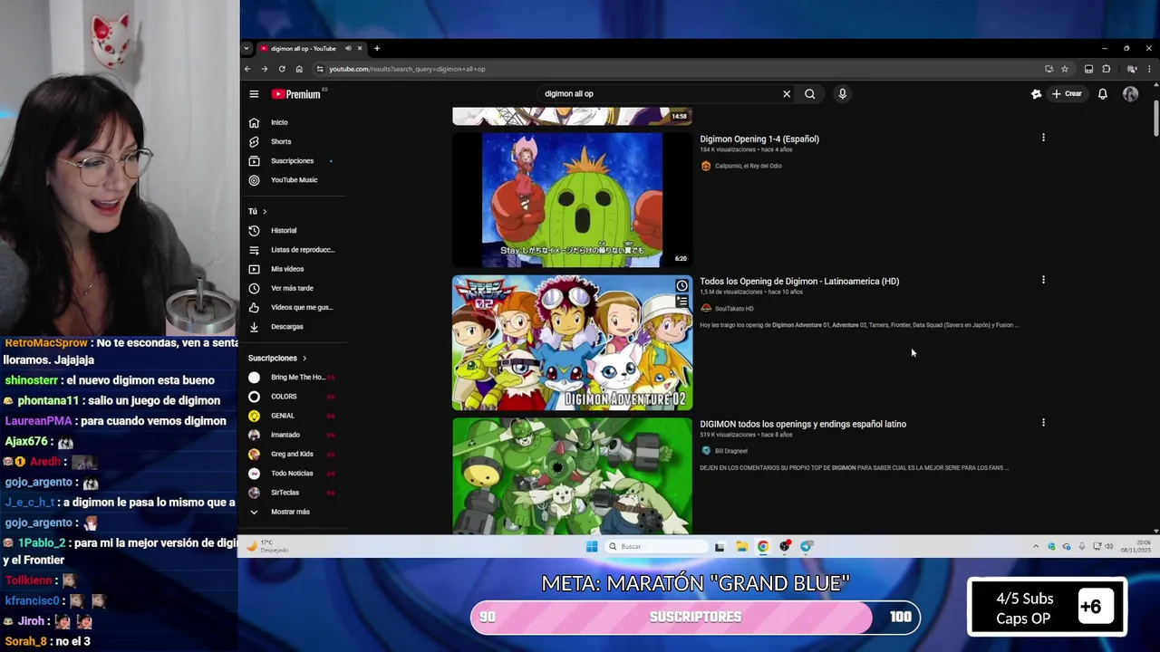Open Suscripciones in the sidebar
The height and width of the screenshot is (652, 1160).
click(293, 160)
